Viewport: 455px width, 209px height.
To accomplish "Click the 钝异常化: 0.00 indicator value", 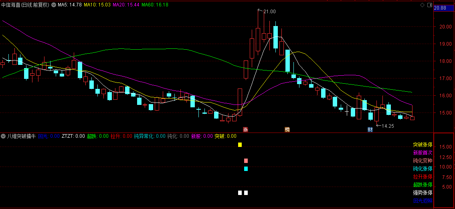I will (150, 136).
